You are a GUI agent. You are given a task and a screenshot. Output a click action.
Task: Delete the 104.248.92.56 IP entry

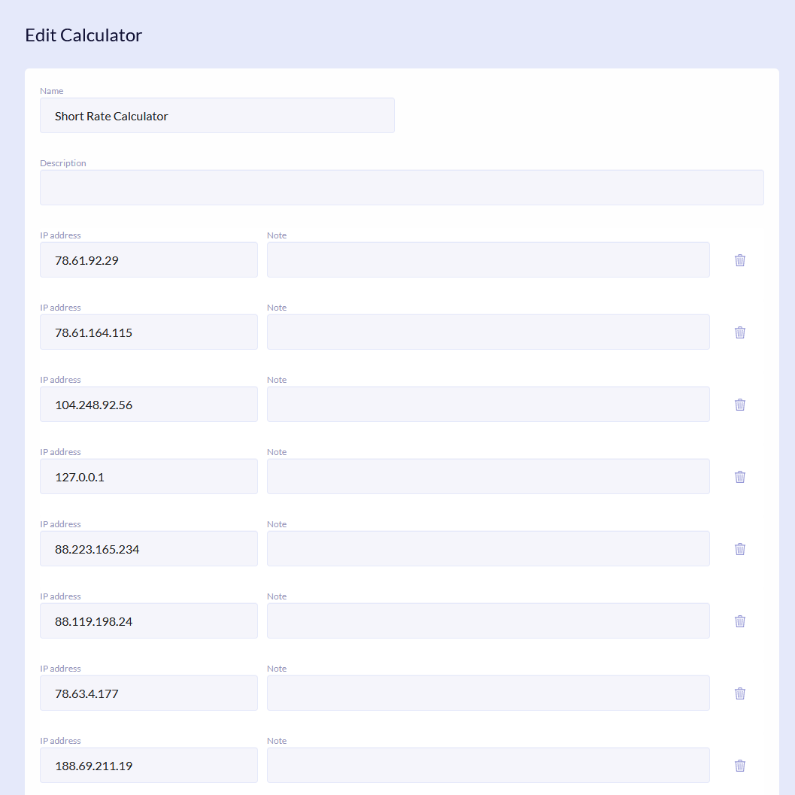(739, 404)
